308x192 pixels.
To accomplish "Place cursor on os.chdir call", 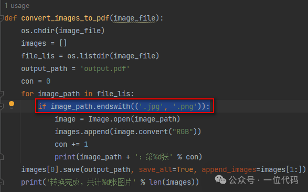I will point(62,31).
